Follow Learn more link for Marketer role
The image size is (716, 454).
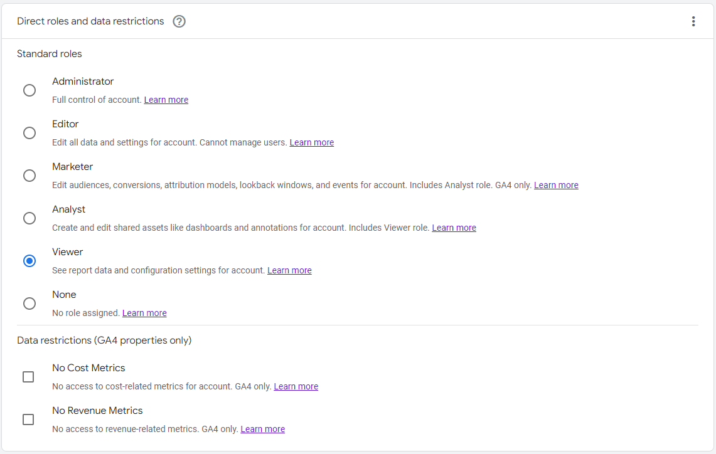point(556,185)
